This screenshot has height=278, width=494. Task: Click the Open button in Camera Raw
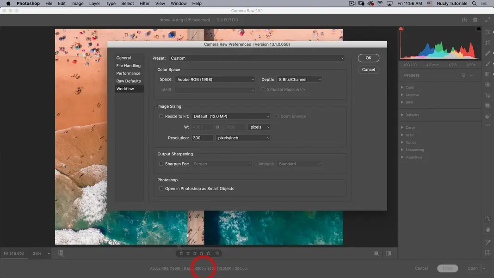click(x=472, y=269)
